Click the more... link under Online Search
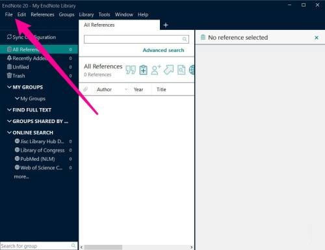Image resolution: width=325 pixels, height=250 pixels. click(21, 176)
